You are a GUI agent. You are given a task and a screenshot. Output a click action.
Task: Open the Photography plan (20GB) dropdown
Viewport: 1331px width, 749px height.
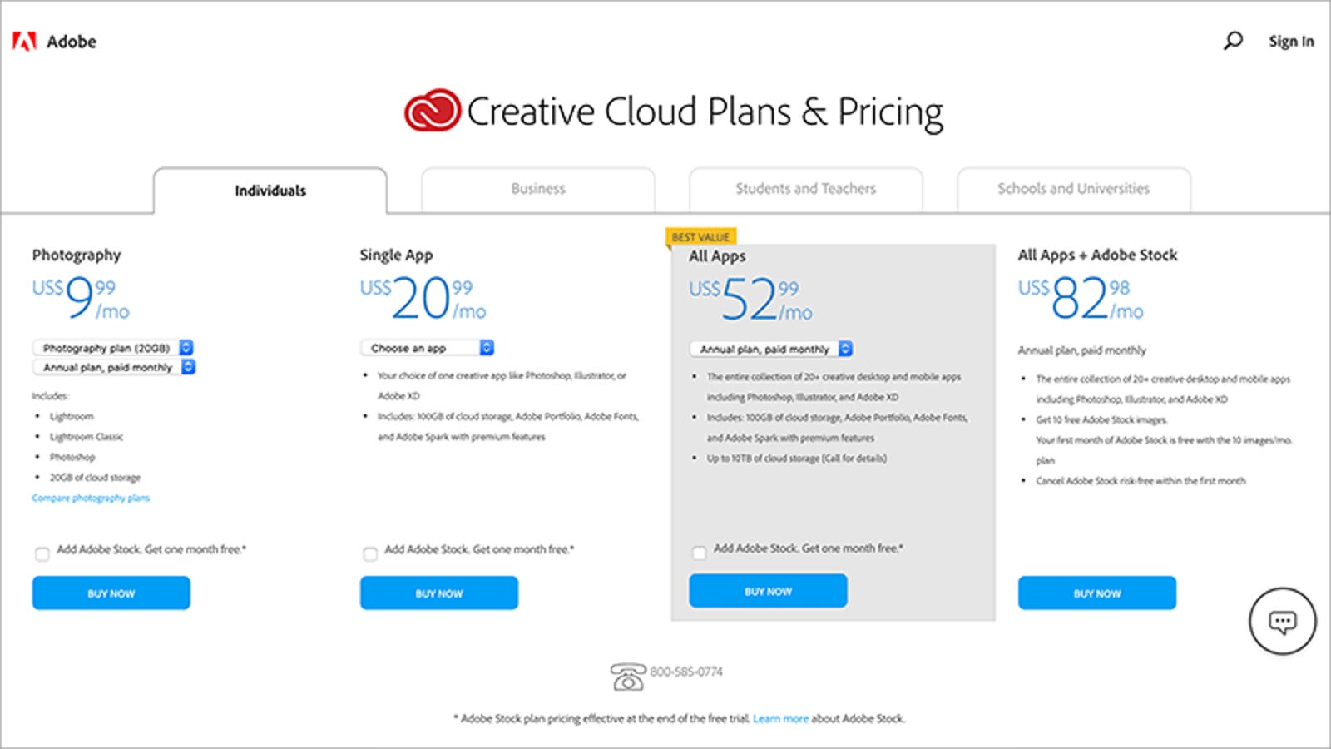tap(113, 348)
